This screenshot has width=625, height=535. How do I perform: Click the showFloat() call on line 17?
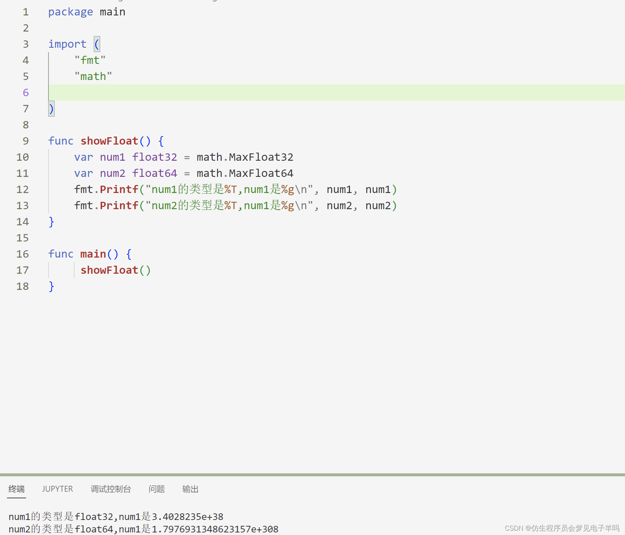(x=116, y=270)
